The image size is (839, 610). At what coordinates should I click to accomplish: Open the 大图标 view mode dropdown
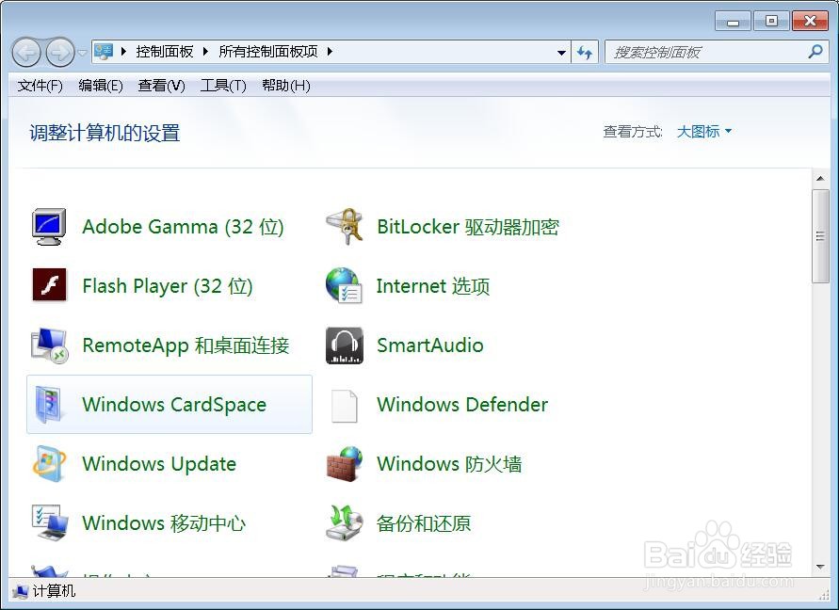point(703,131)
